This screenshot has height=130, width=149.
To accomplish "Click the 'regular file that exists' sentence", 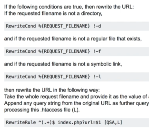I will [x=73, y=39].
